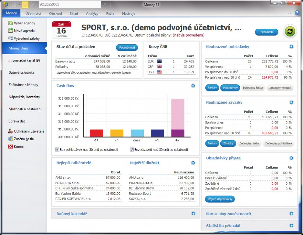The height and width of the screenshot is (235, 303).
Task: Click the light blue dnes bar in chart
Action: pos(137,133)
